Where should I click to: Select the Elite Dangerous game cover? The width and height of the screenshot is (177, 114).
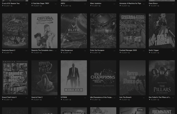tap(74, 31)
